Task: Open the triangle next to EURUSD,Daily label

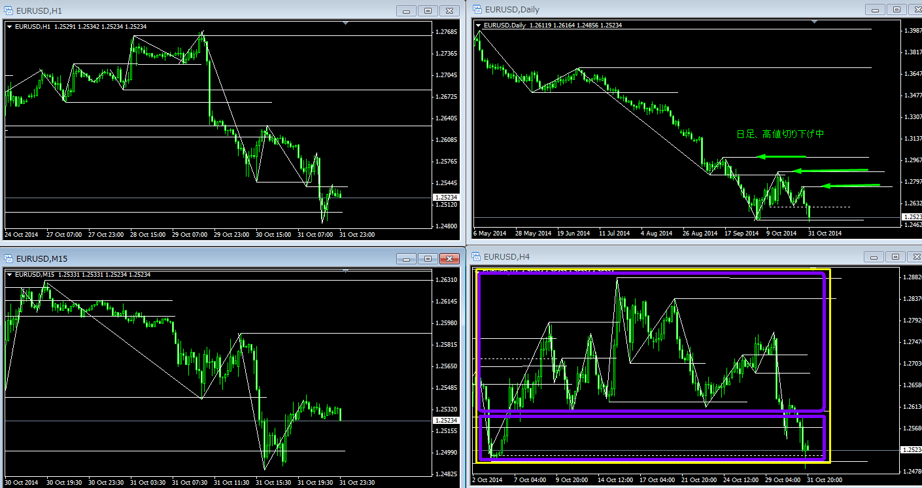Action: pyautogui.click(x=478, y=26)
